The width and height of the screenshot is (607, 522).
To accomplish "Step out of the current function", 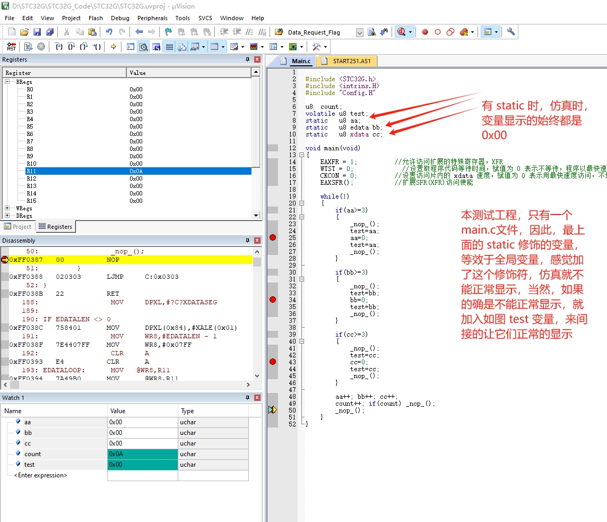I will click(x=84, y=47).
